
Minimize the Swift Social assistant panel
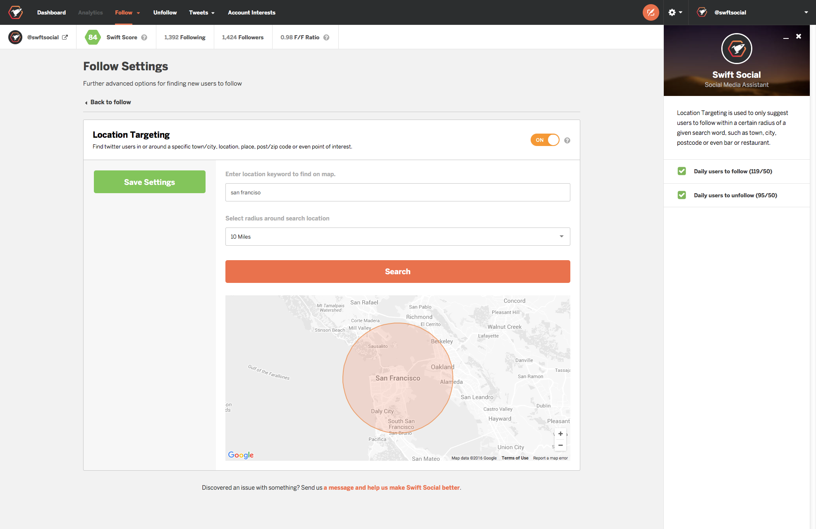tap(785, 38)
